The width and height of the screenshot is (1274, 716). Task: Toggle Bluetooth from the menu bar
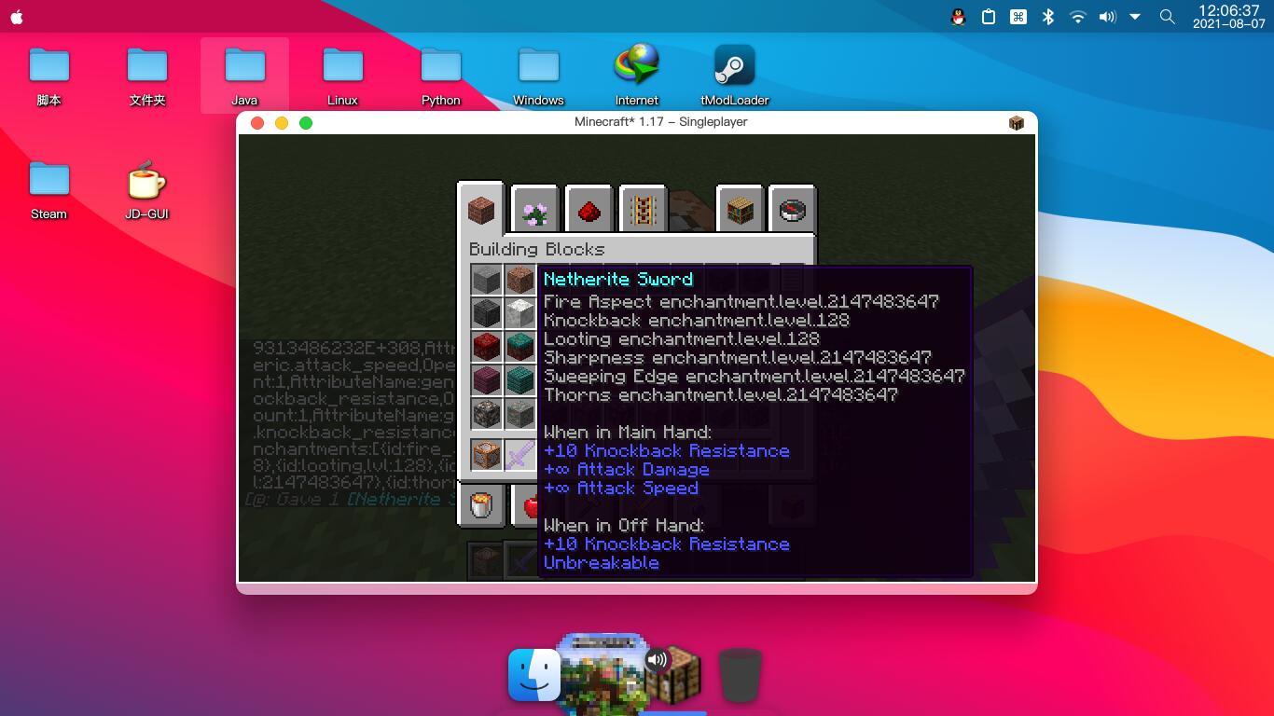coord(1047,17)
